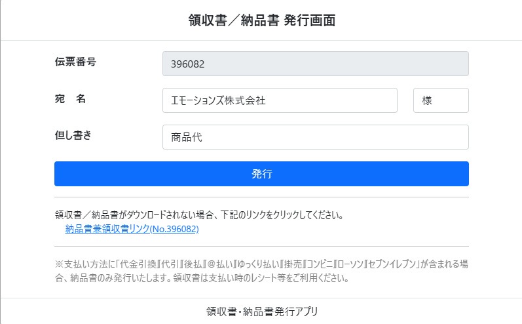Click the 領収書／納品書 発行画面 header title
Image resolution: width=522 pixels, height=324 pixels.
tap(261, 20)
